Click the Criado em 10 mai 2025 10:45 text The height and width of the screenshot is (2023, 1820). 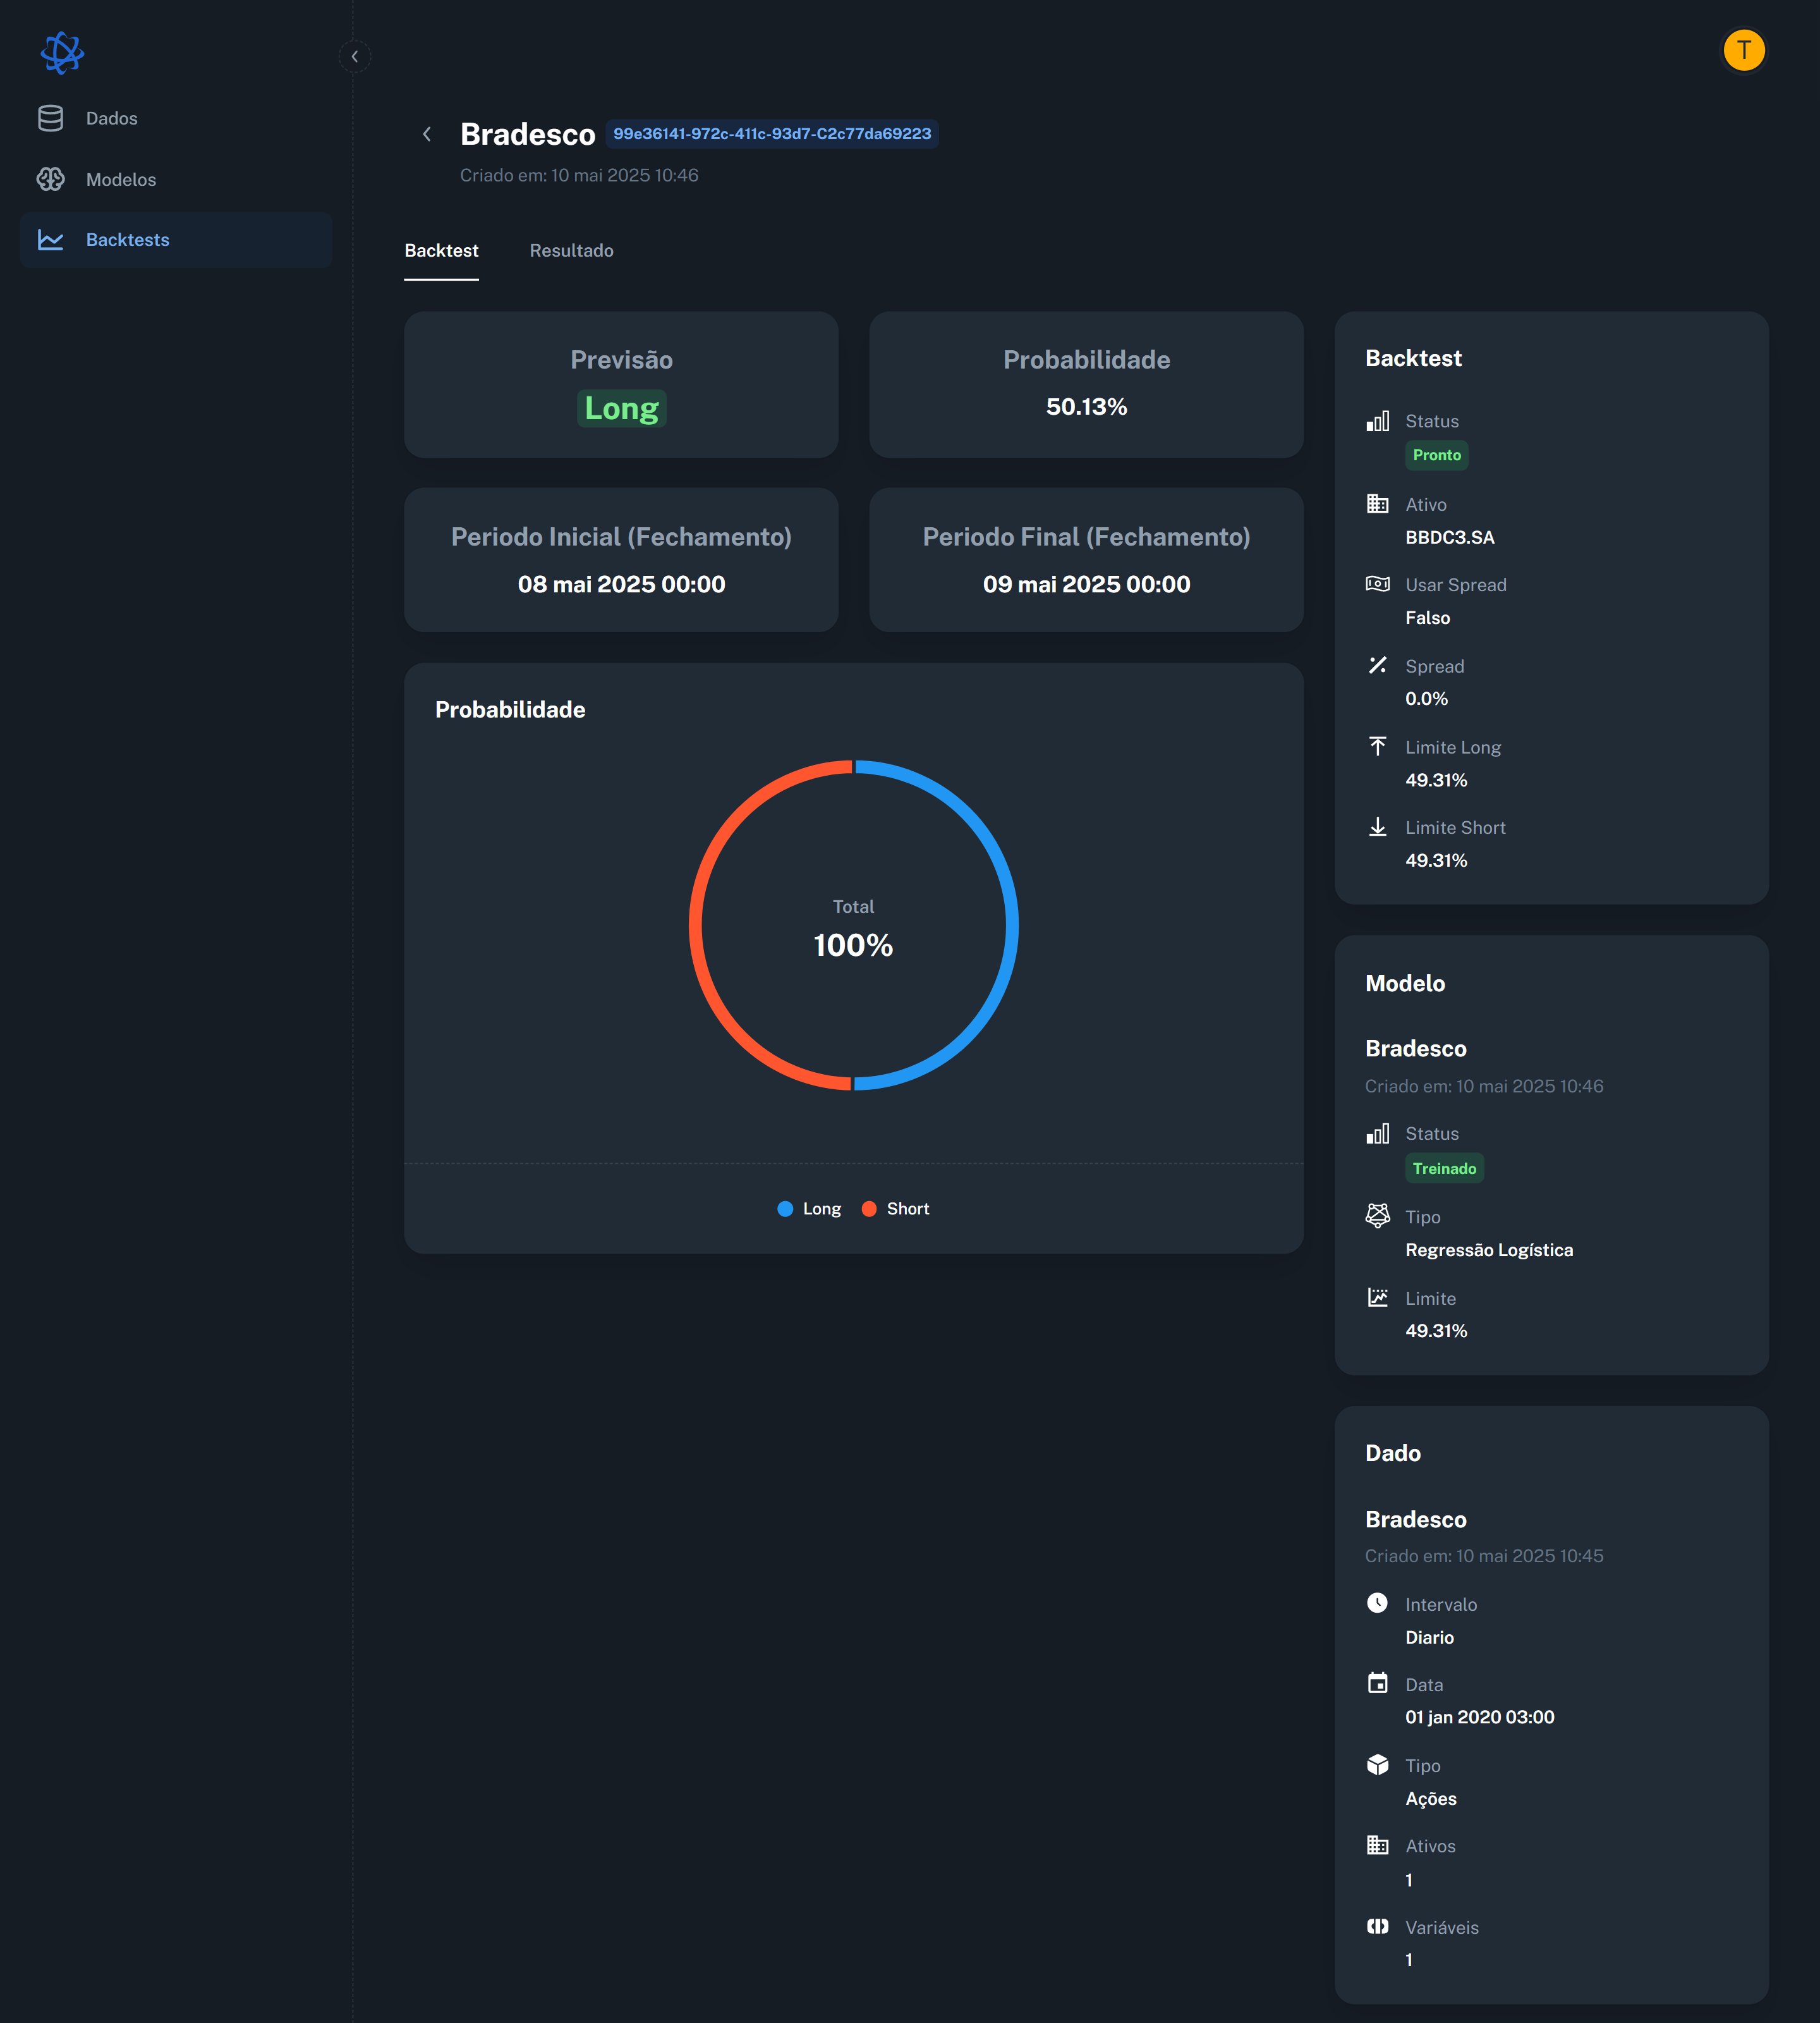coord(1484,1556)
